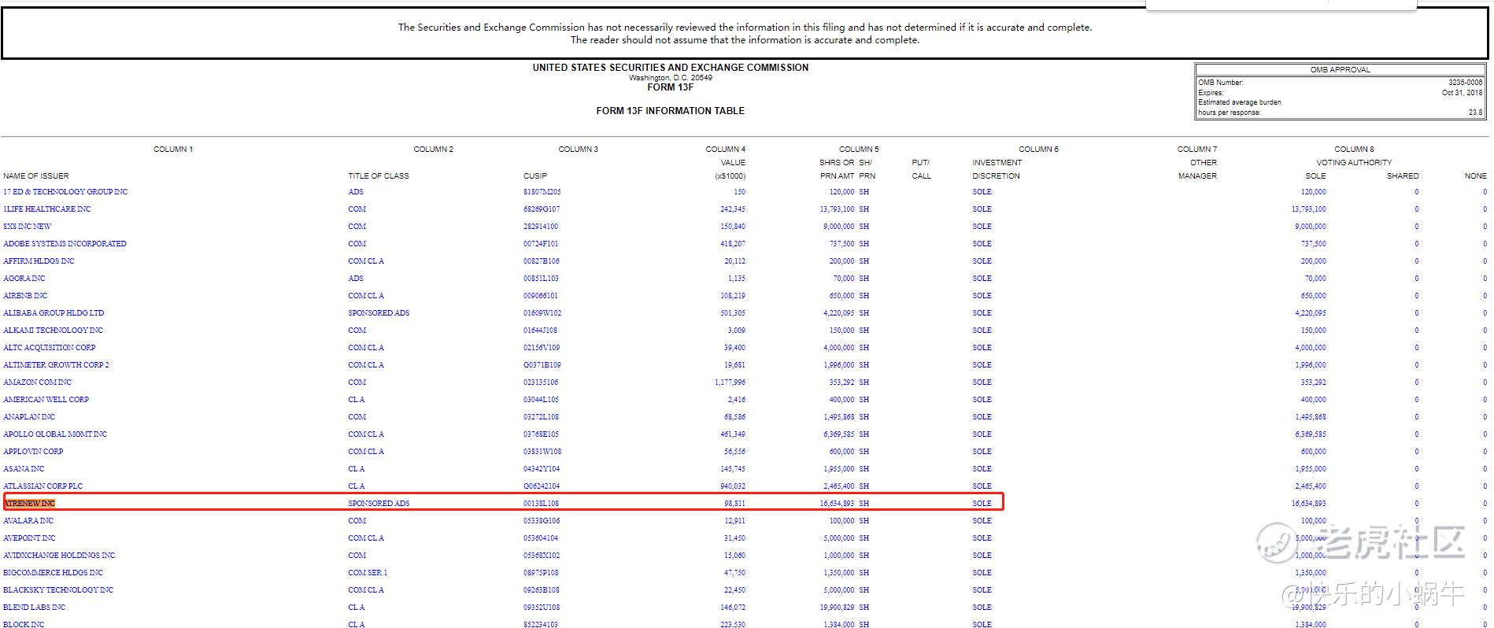Image resolution: width=1494 pixels, height=628 pixels.
Task: Select SPONSORED ADS class in the Alibaba row
Action: click(379, 313)
